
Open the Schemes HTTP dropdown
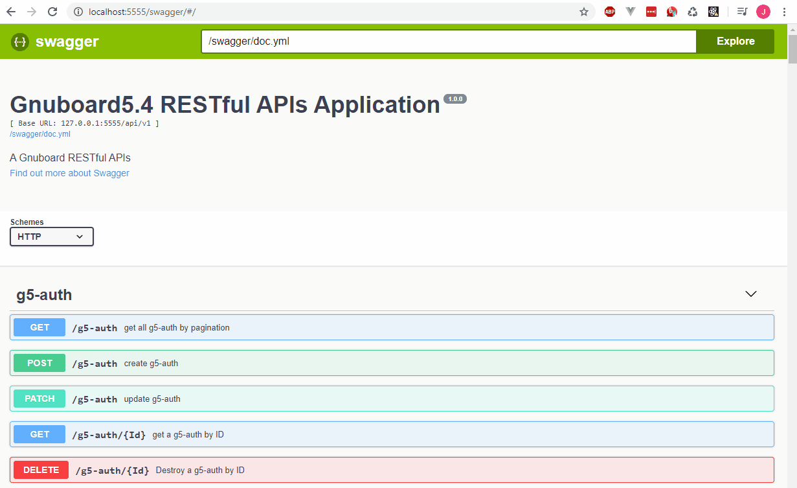[52, 237]
